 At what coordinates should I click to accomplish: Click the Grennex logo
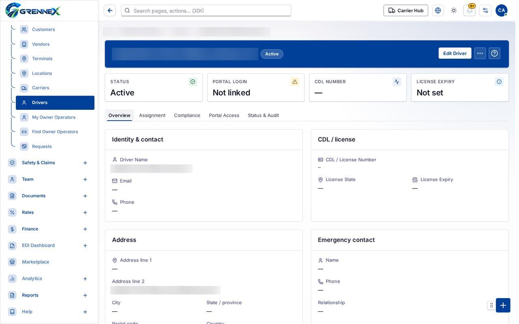[x=33, y=10]
